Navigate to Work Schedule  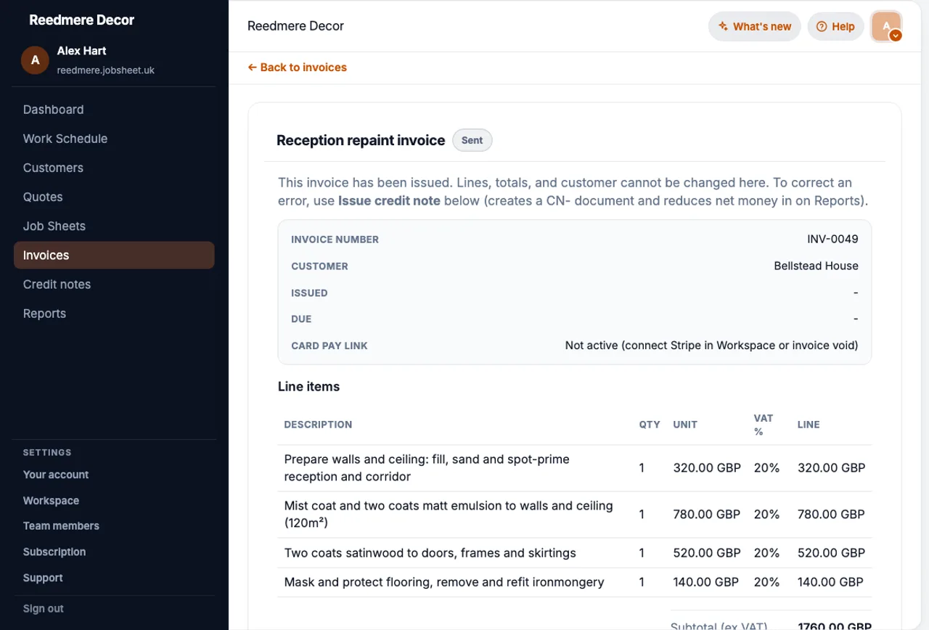[65, 139]
